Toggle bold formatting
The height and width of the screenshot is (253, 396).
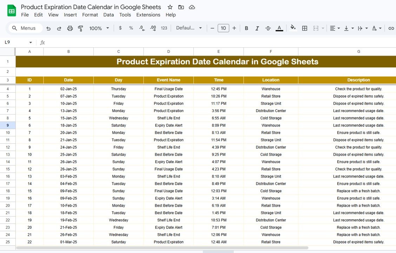(x=246, y=28)
